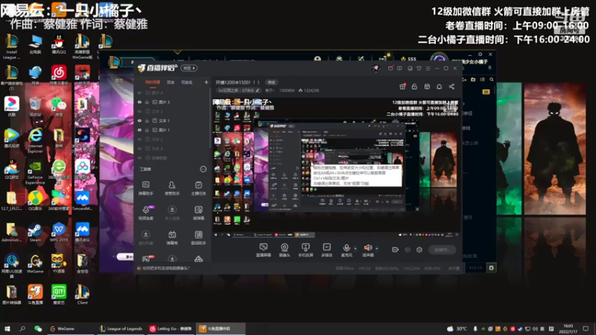The width and height of the screenshot is (596, 335).
Task: Add a 直播屏幕 screen capture source
Action: 264,250
